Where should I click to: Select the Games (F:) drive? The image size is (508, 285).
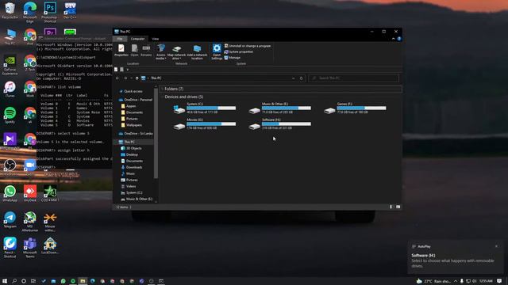[355, 108]
